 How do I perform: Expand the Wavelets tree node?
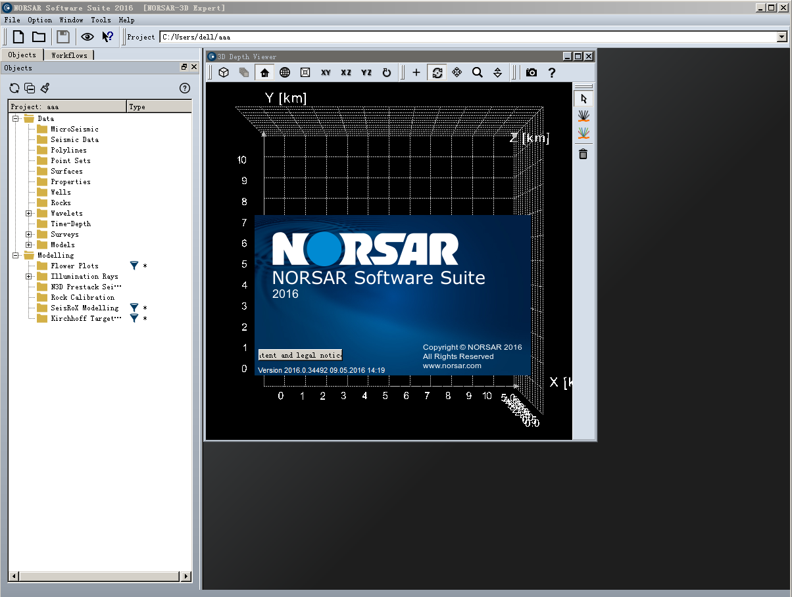coord(29,213)
